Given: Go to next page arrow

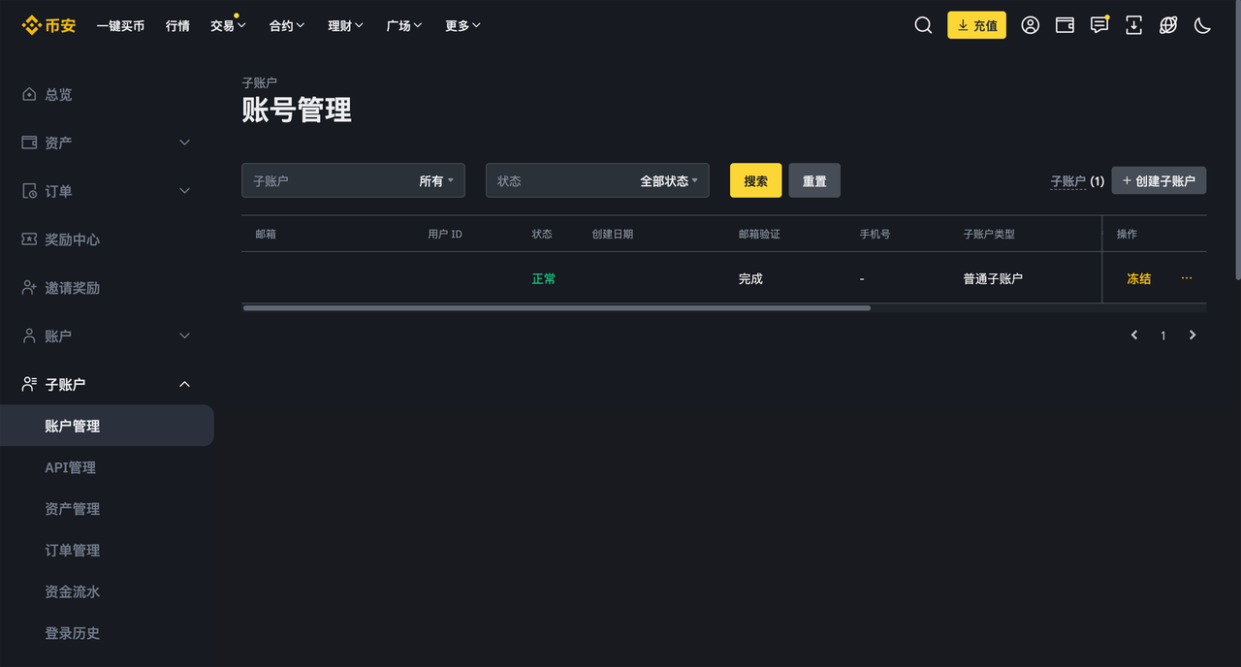Looking at the screenshot, I should pyautogui.click(x=1193, y=335).
